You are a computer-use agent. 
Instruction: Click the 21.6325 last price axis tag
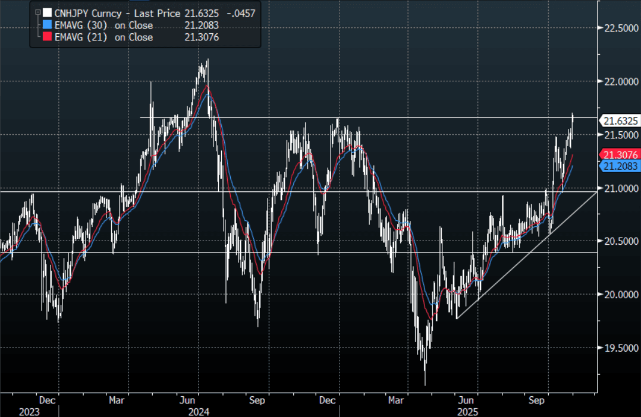point(620,121)
